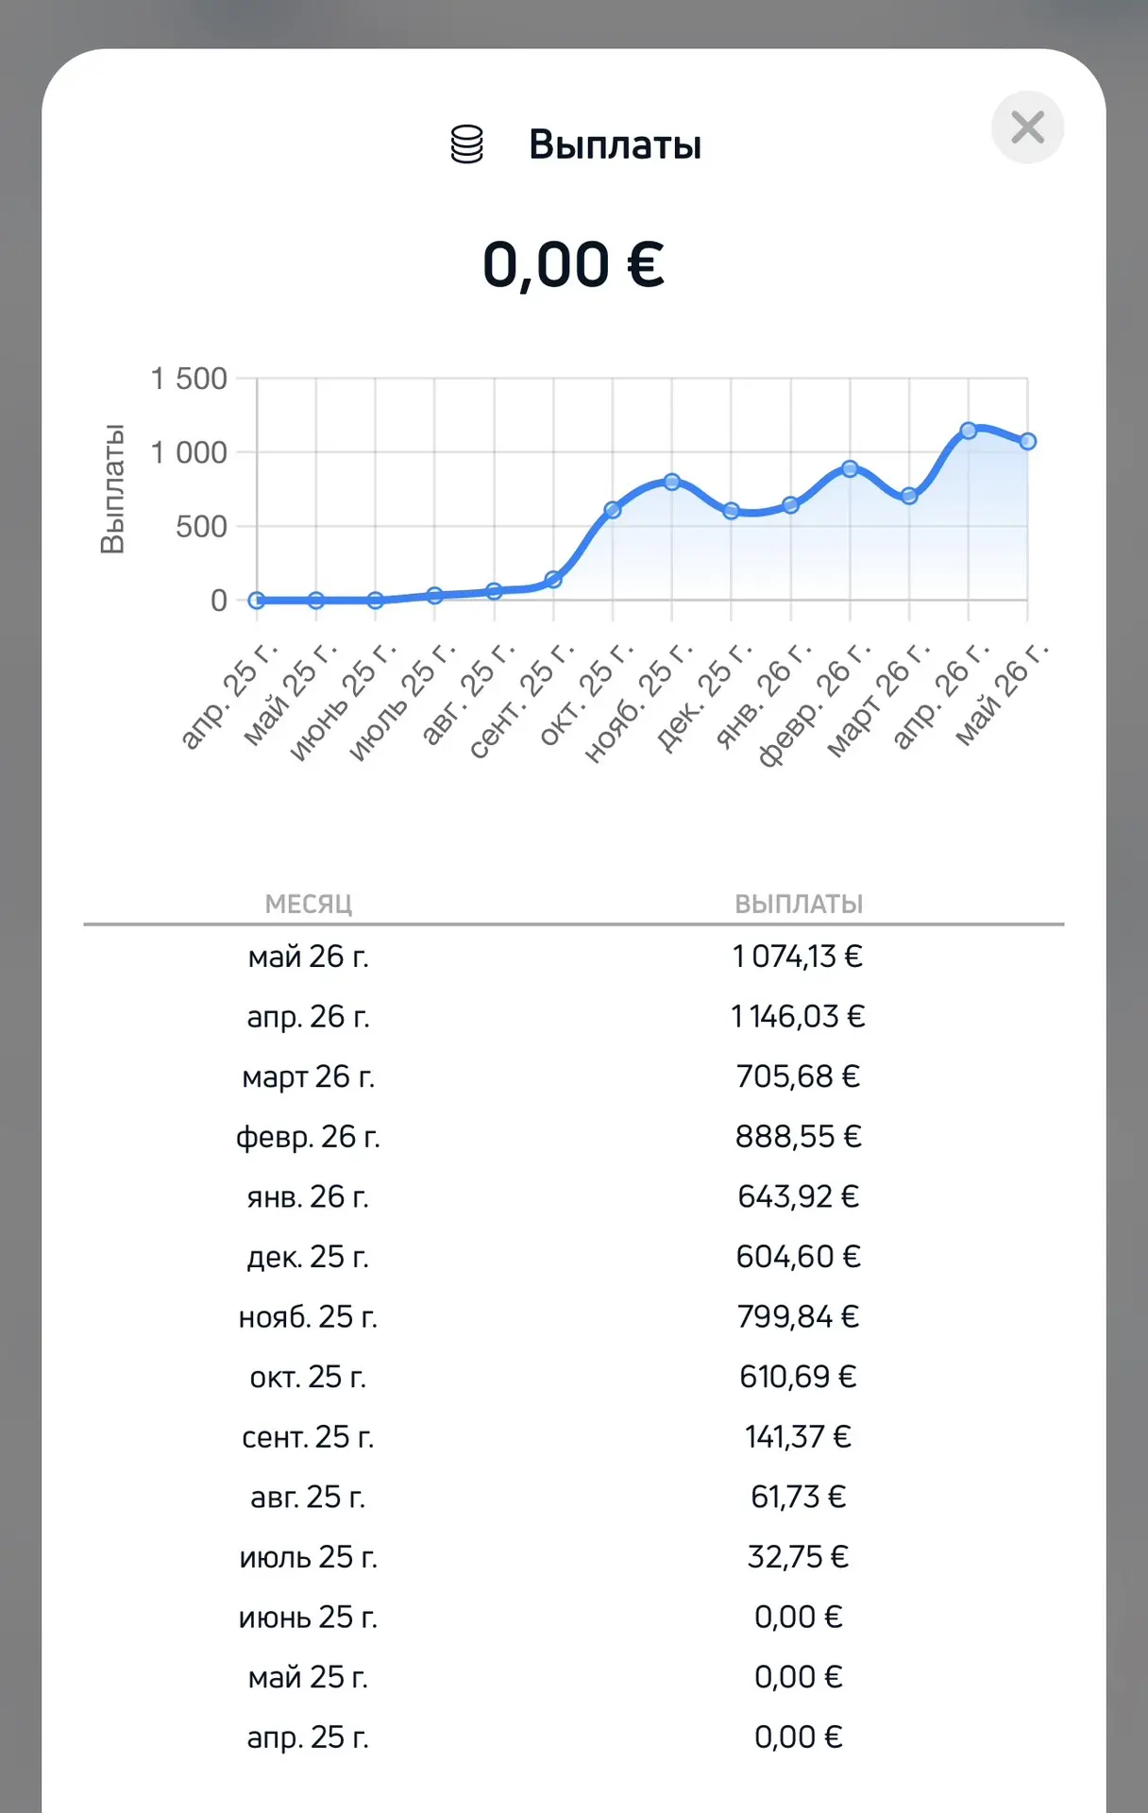Click the coins stack icon beside Выплаты
Viewport: 1148px width, 1813px height.
pyautogui.click(x=466, y=144)
